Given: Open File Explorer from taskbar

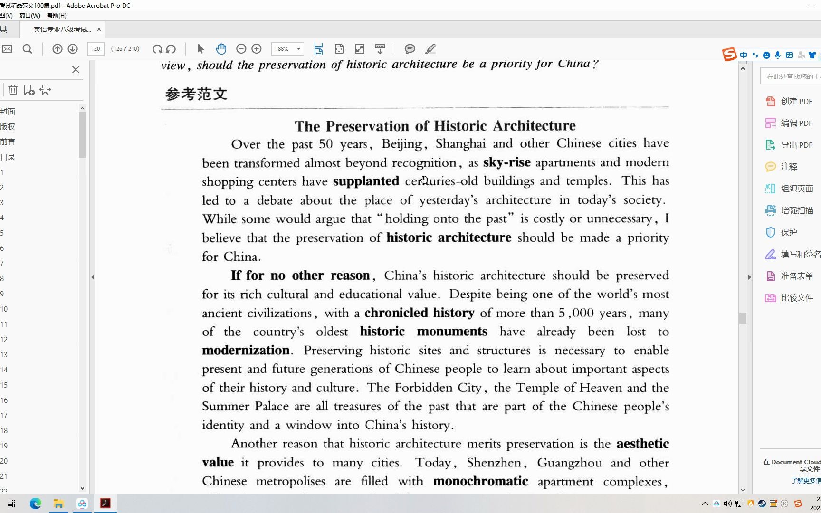Looking at the screenshot, I should 59,503.
